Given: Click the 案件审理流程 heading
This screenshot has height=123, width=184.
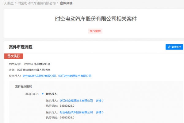Looking at the screenshot, I should pyautogui.click(x=21, y=47).
